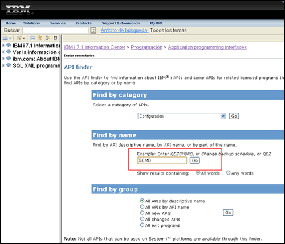The image size is (285, 244).
Task: Click Go button for Find by category
Action: coord(234,116)
